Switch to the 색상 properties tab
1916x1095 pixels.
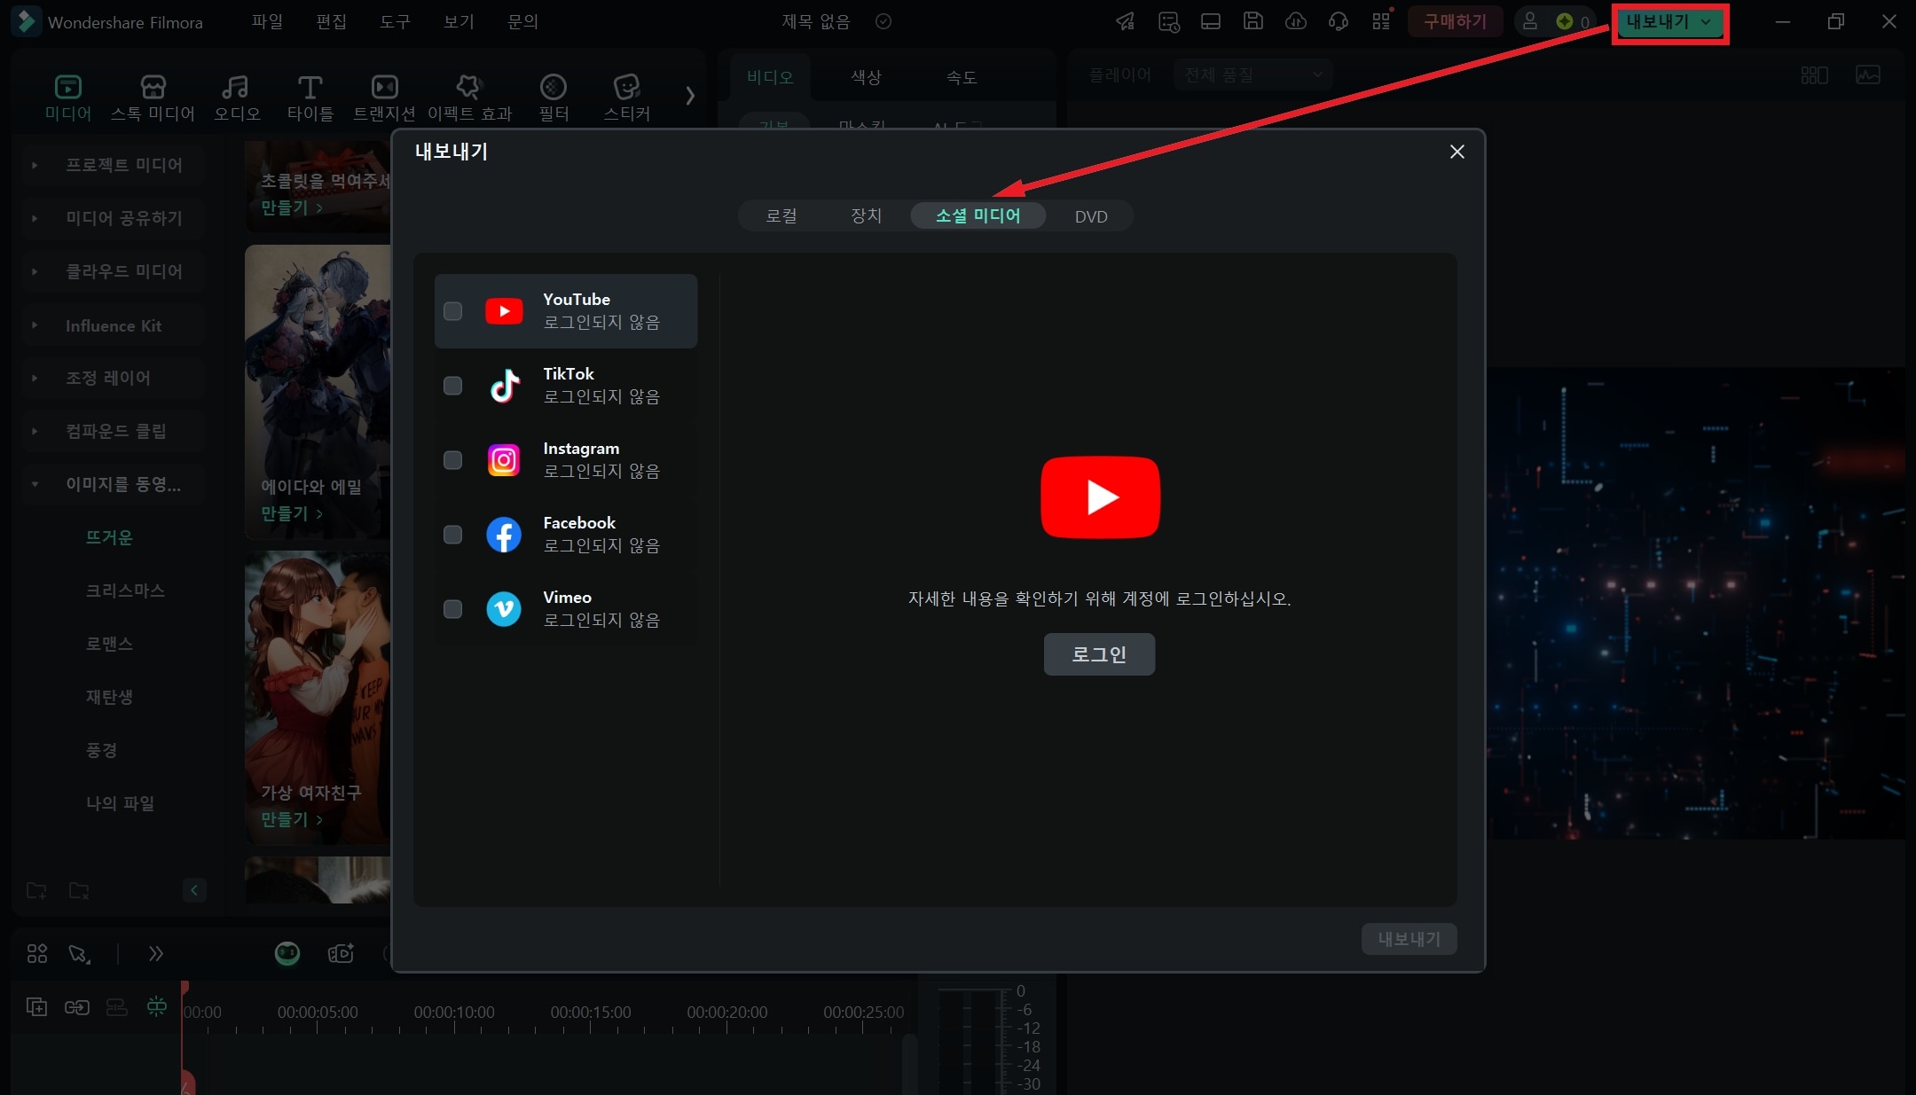click(x=866, y=77)
